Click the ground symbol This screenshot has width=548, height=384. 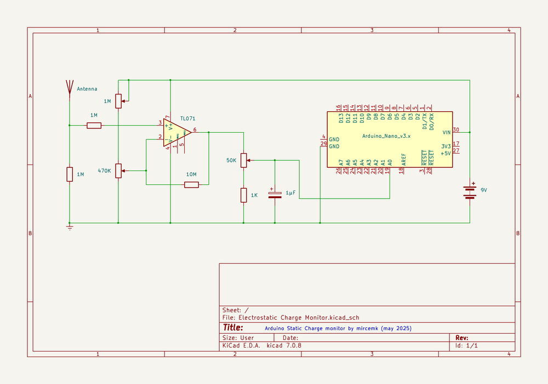(x=70, y=227)
